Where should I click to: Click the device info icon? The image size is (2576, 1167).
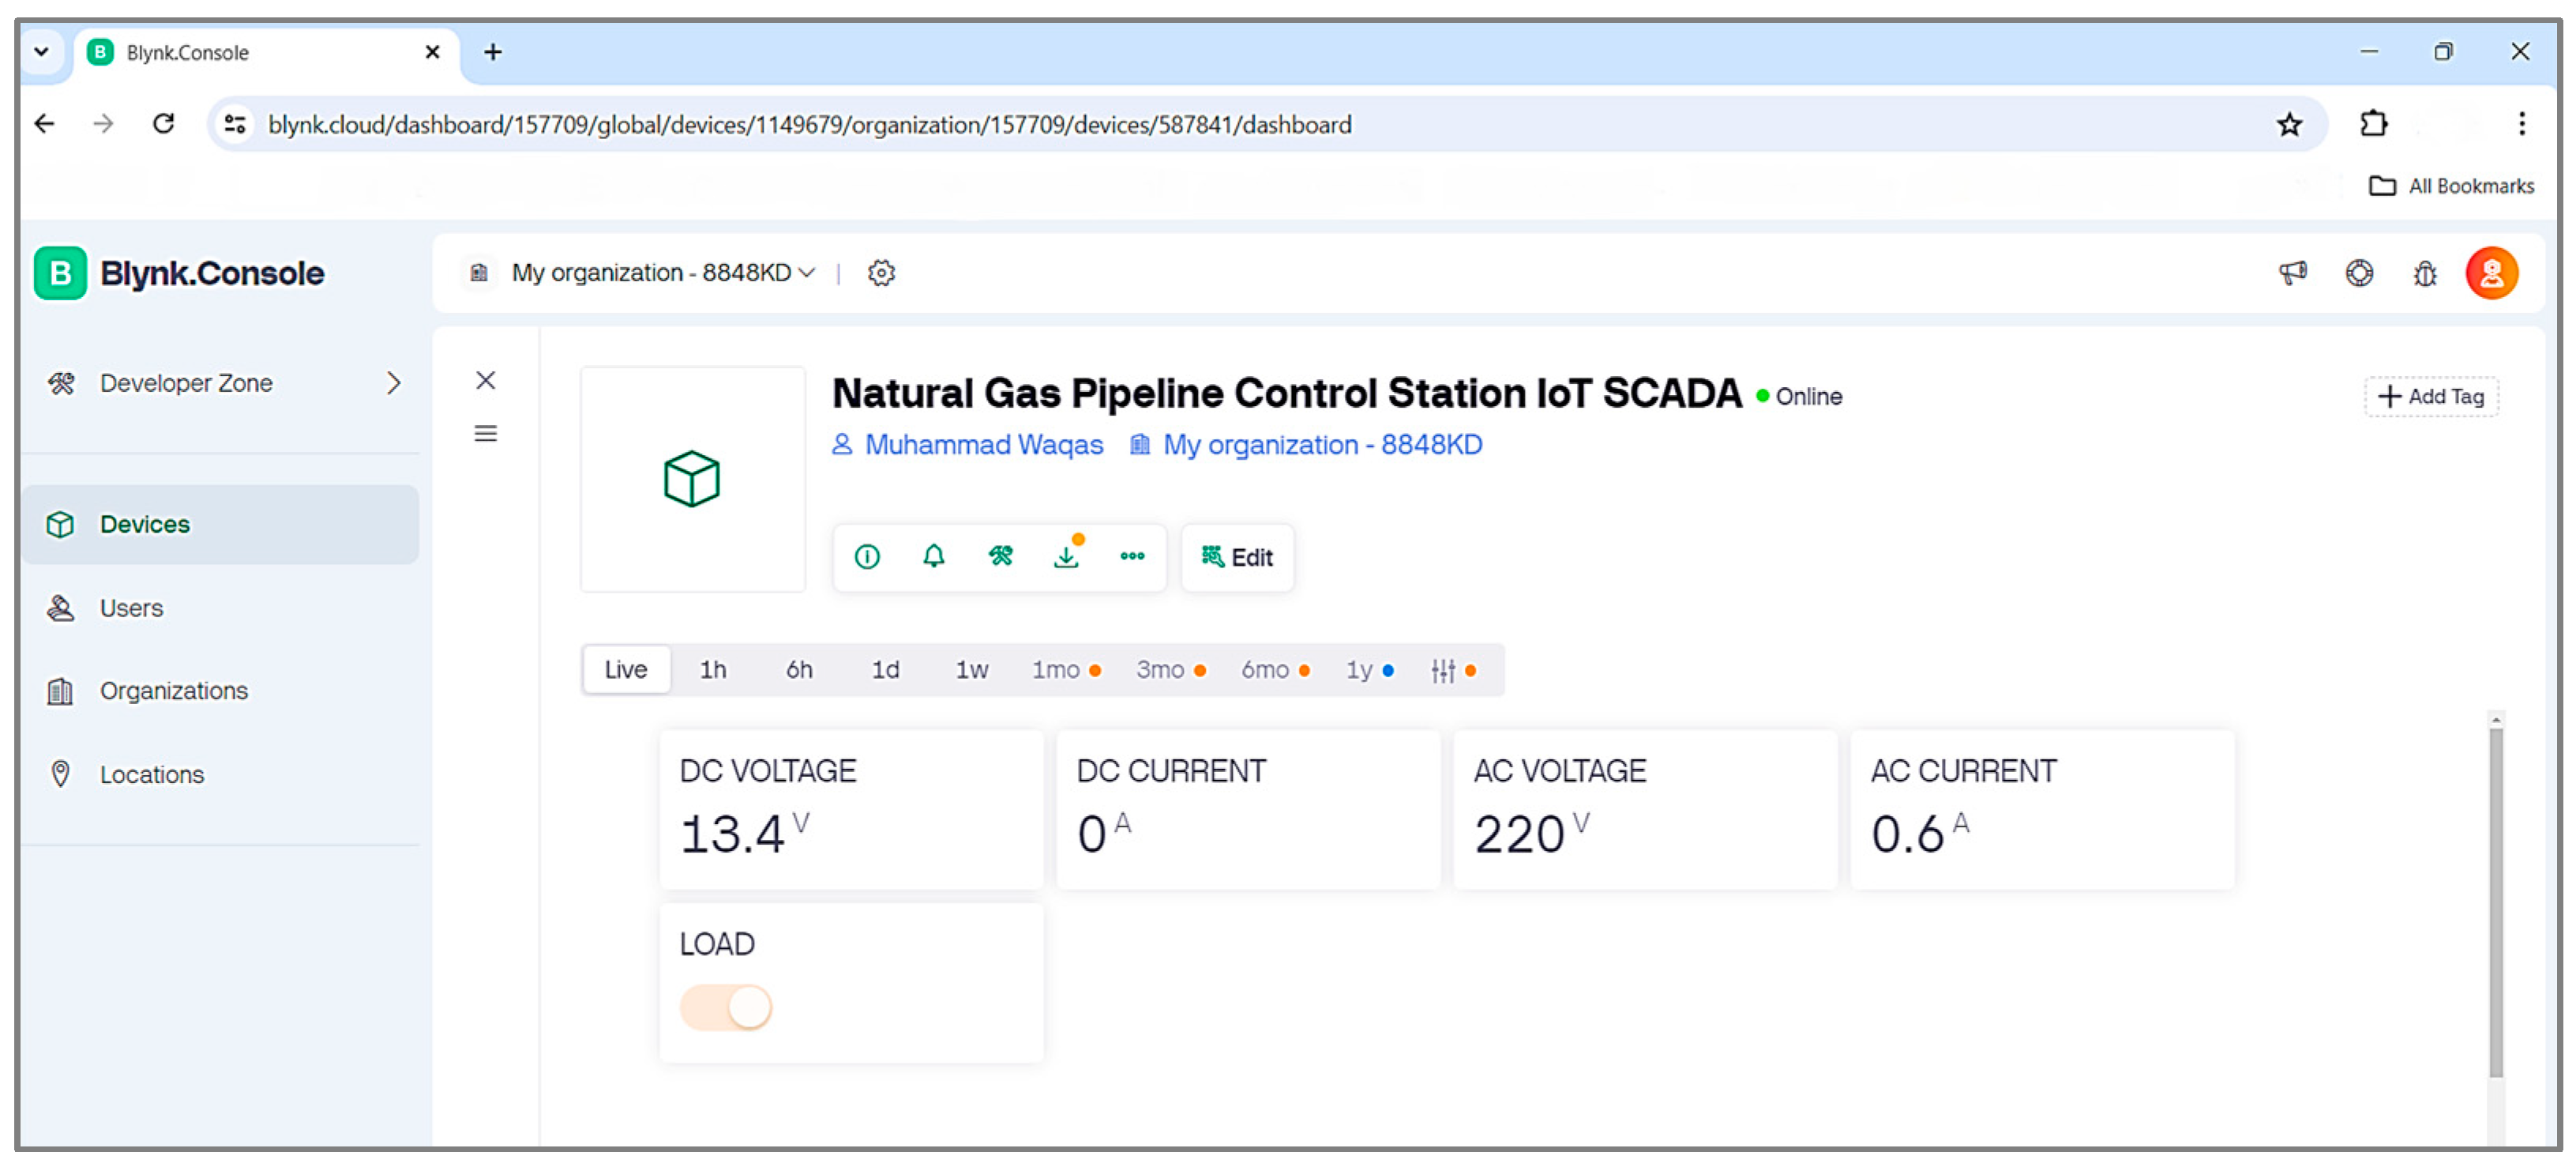coord(867,556)
